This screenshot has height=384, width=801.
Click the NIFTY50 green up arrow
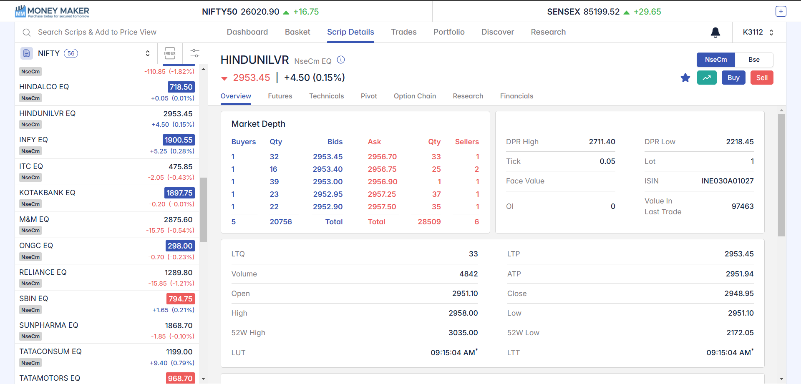point(286,13)
